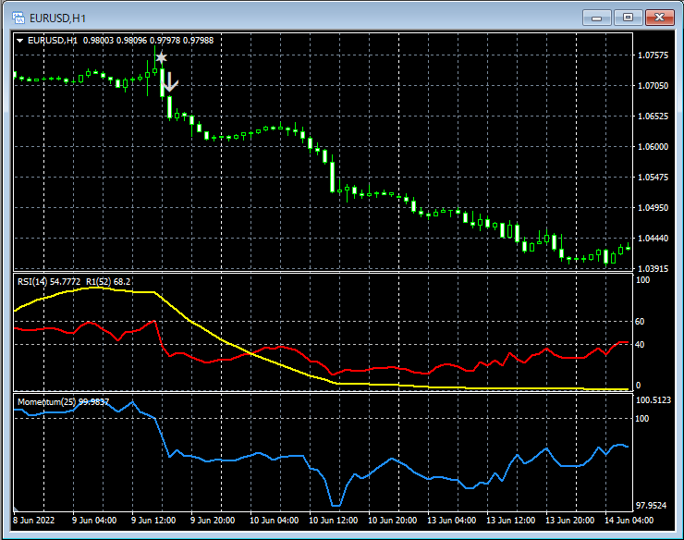Click the 1.06000 level on price scale

[653, 146]
